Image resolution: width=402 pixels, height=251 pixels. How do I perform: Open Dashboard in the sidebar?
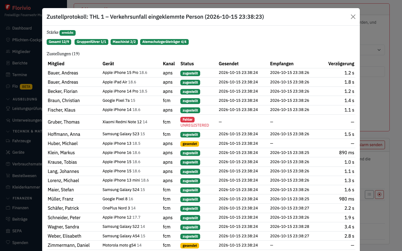[22, 28]
